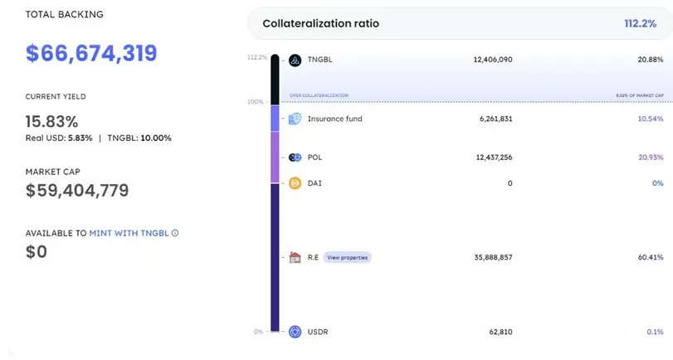The image size is (673, 360).
Task: Click the 0% DAI percentage
Action: point(657,183)
